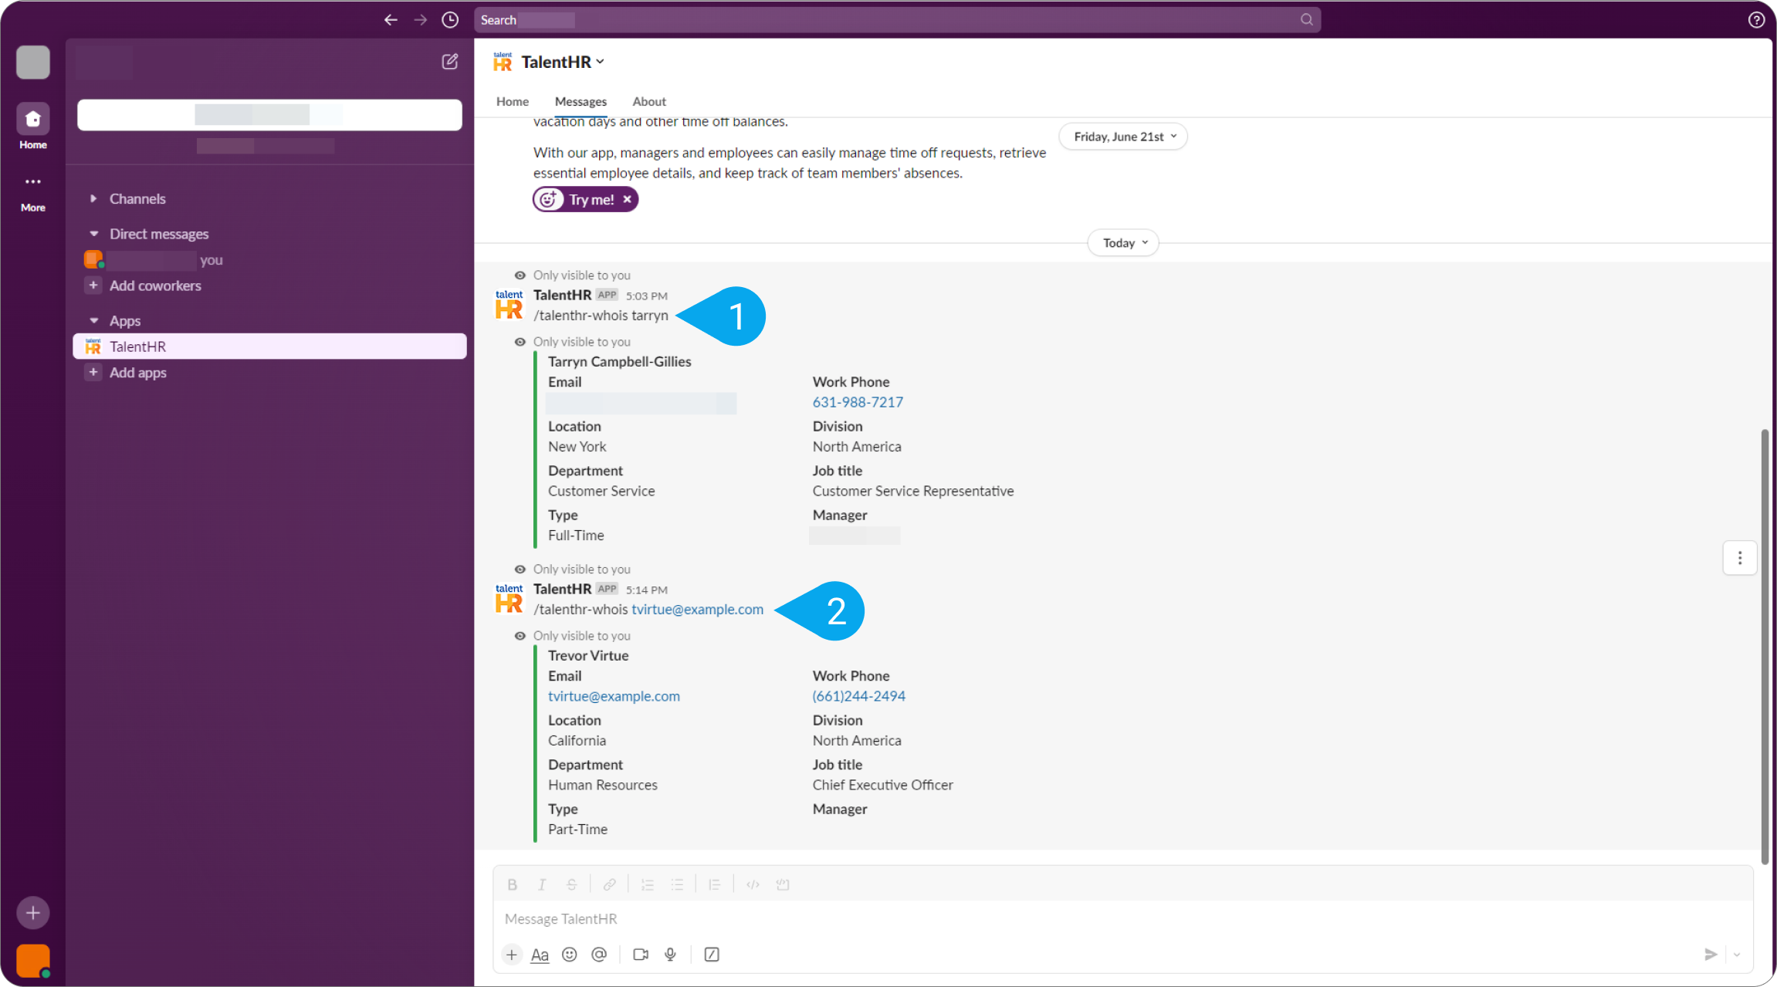Switch to the About tab
The height and width of the screenshot is (987, 1777).
coord(649,102)
